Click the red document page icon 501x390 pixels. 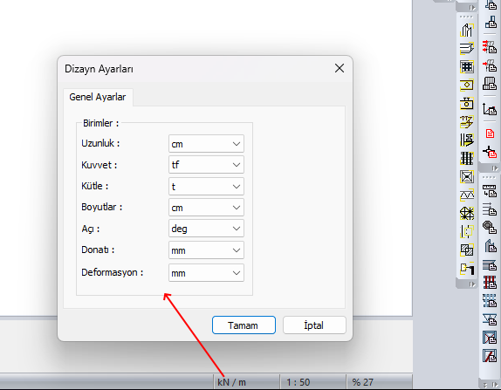click(490, 133)
